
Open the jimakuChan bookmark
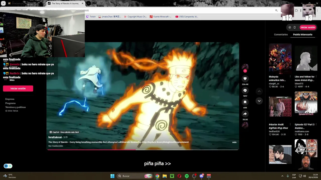(x=110, y=16)
